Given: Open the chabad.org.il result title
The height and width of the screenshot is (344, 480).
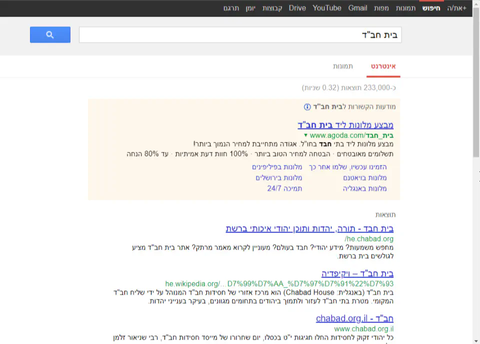Looking at the screenshot, I should (354, 318).
